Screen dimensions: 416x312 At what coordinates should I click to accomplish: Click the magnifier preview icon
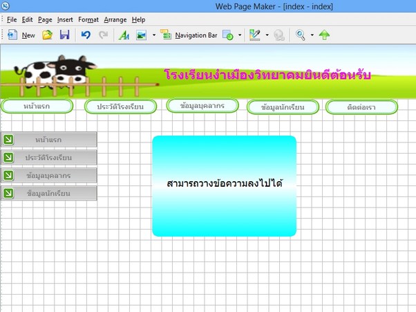point(301,35)
